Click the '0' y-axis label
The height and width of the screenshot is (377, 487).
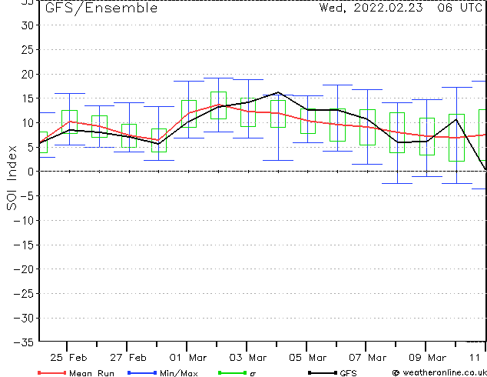31,172
